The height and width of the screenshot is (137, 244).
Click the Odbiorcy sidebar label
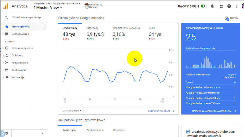(17, 55)
